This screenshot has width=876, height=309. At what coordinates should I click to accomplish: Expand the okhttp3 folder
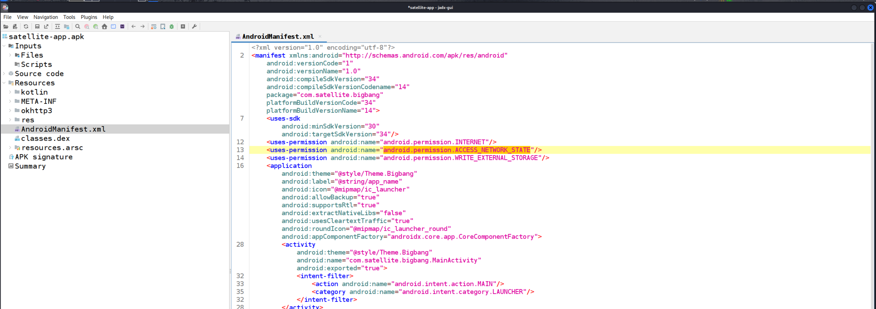click(x=10, y=110)
